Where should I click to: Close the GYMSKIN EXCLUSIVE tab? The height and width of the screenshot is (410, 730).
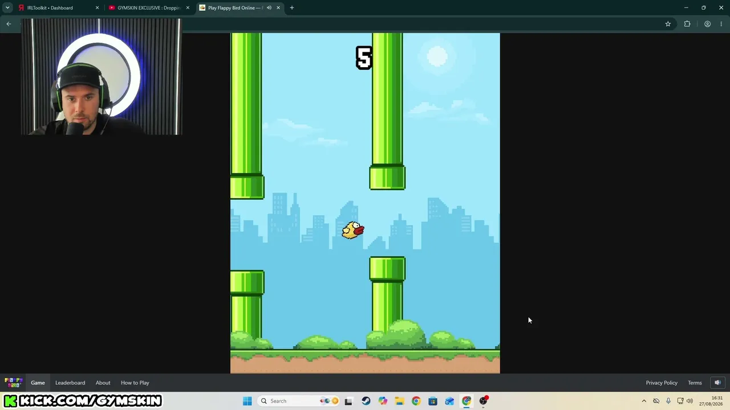188,8
